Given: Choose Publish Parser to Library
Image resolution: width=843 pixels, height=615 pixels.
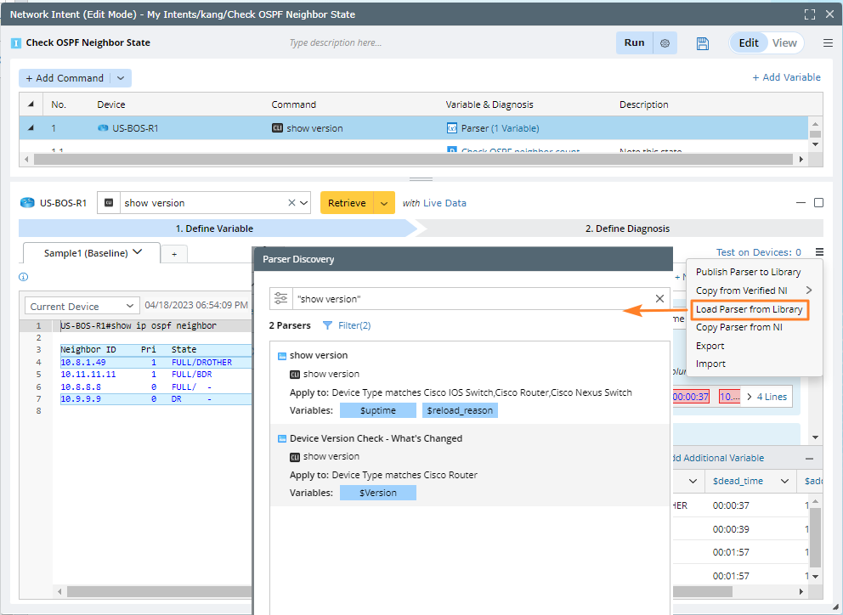Looking at the screenshot, I should (748, 272).
